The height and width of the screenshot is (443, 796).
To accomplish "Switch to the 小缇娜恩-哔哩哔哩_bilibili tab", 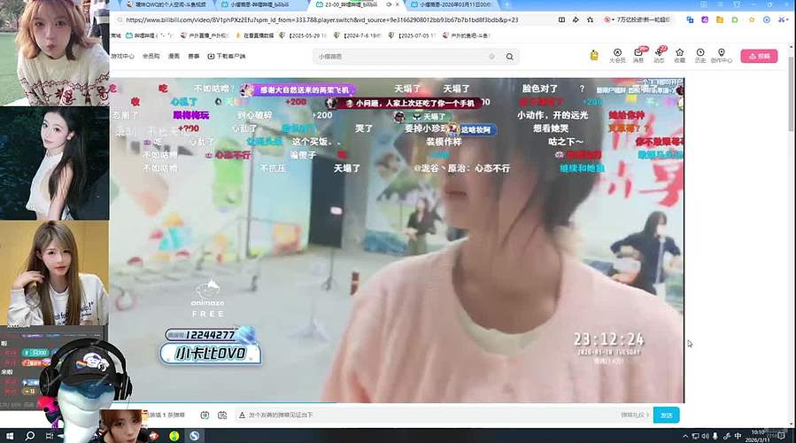I will point(259,4).
